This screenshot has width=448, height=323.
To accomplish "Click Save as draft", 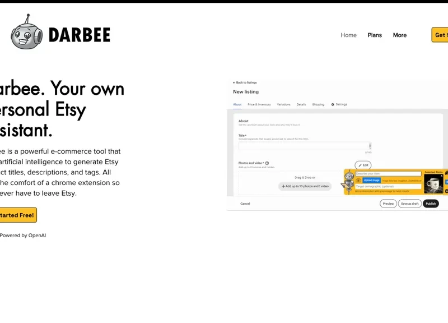I will point(410,204).
